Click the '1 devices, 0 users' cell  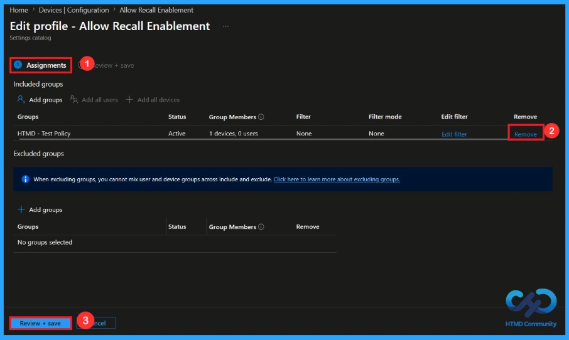pyautogui.click(x=234, y=134)
